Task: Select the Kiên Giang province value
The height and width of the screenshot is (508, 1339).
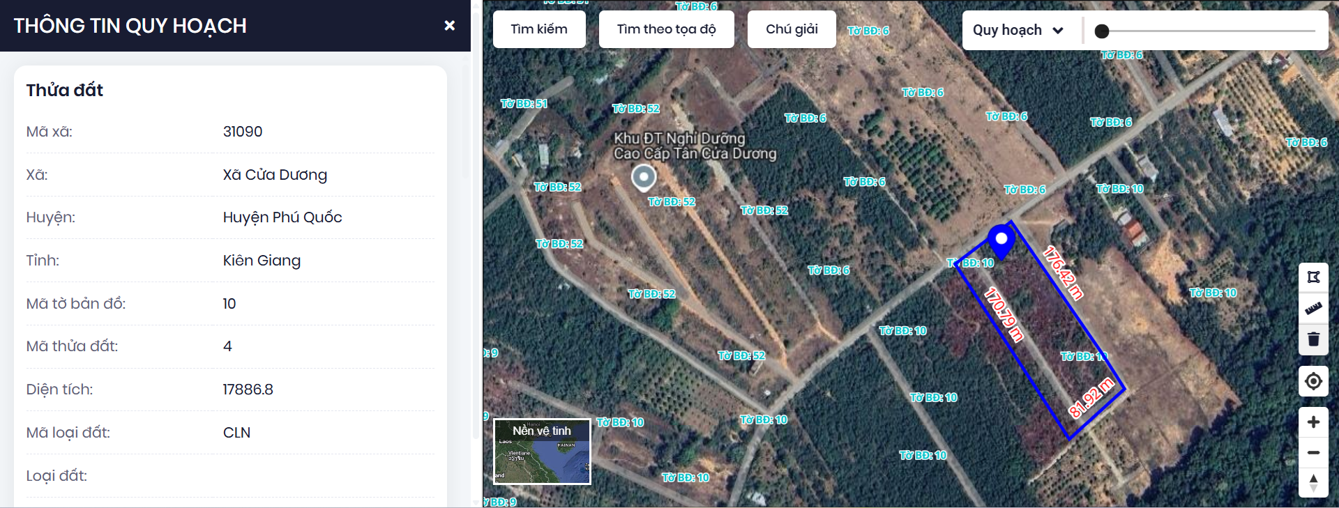Action: point(262,261)
